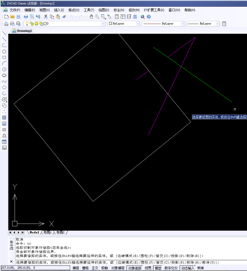This screenshot has height=271, width=247.
Task: Activate the Spline curve tool
Action: 4,81
